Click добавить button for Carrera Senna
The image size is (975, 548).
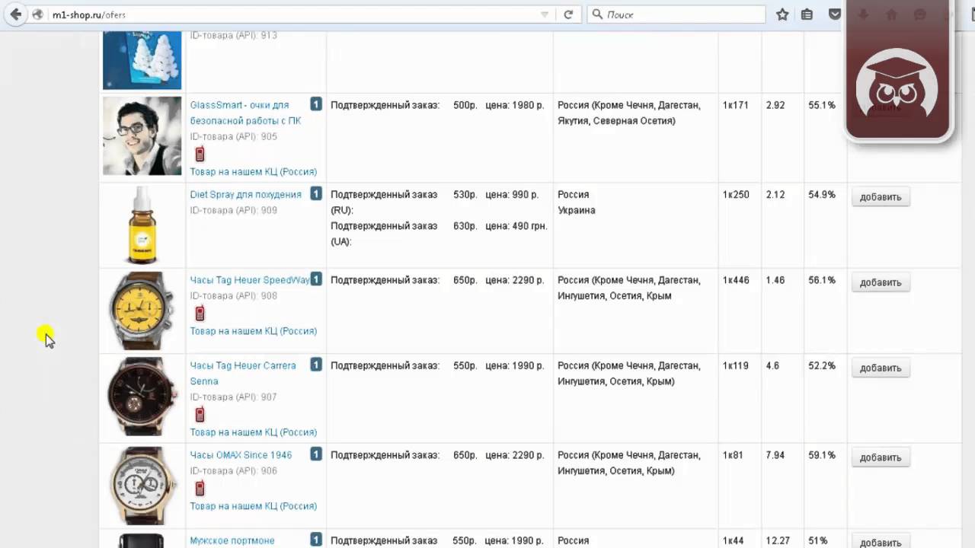tap(881, 368)
